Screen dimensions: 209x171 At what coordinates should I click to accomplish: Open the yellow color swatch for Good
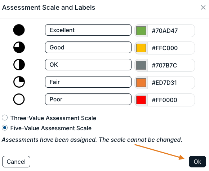pyautogui.click(x=141, y=48)
